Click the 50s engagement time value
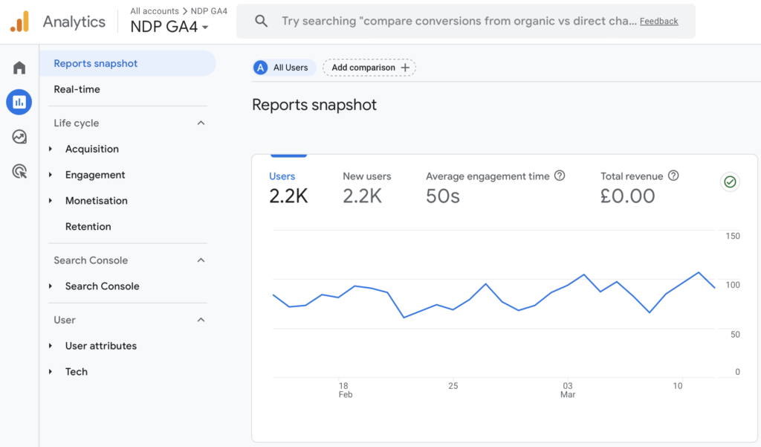 (443, 196)
